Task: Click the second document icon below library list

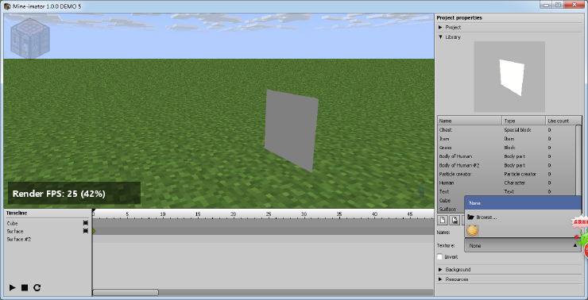Action: [455, 220]
